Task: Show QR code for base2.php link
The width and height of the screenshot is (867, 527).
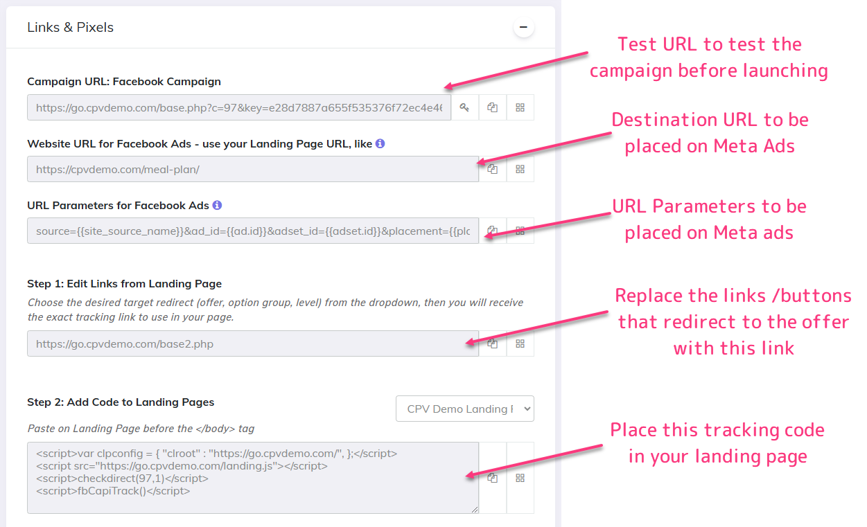Action: pos(520,343)
